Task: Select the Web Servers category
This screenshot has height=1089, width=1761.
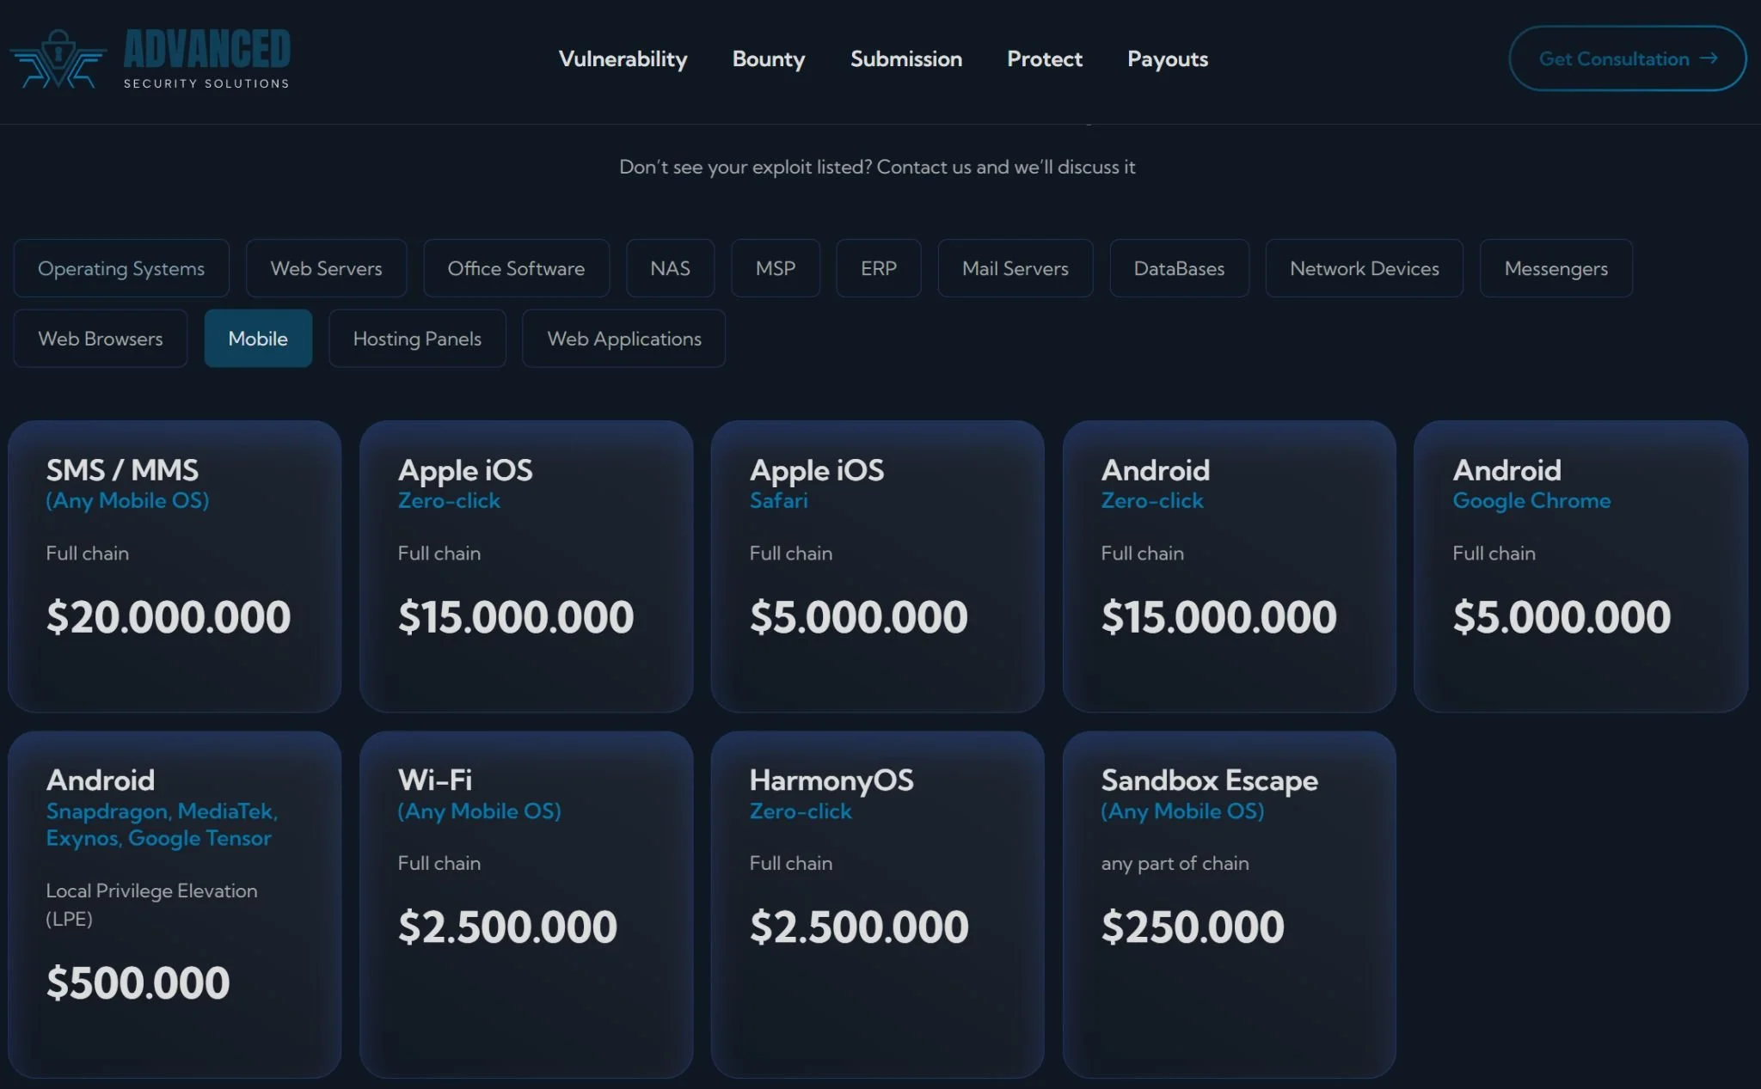Action: coord(326,268)
